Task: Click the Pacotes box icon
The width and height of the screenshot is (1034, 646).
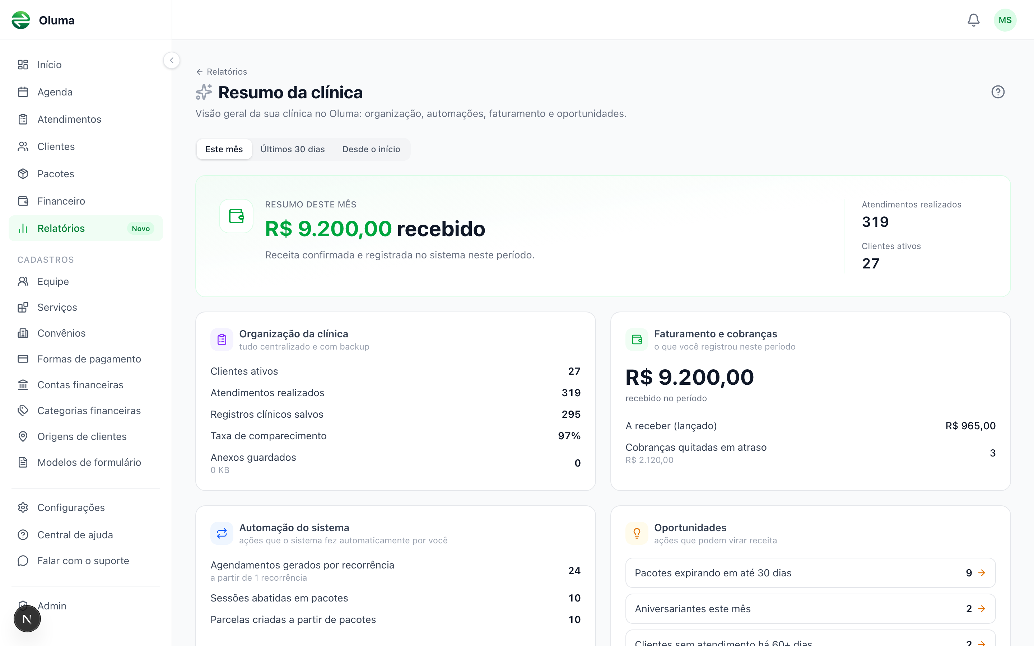Action: pos(23,174)
